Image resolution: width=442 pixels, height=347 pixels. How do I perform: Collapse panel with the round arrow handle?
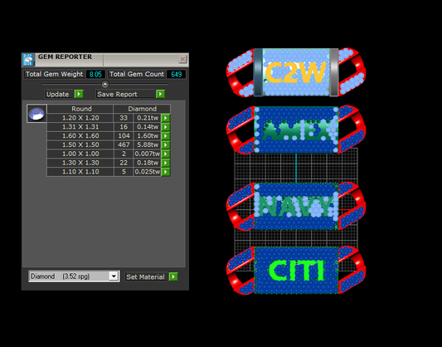tap(104, 84)
